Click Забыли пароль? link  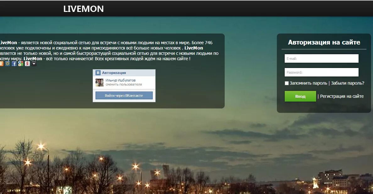(x=348, y=83)
